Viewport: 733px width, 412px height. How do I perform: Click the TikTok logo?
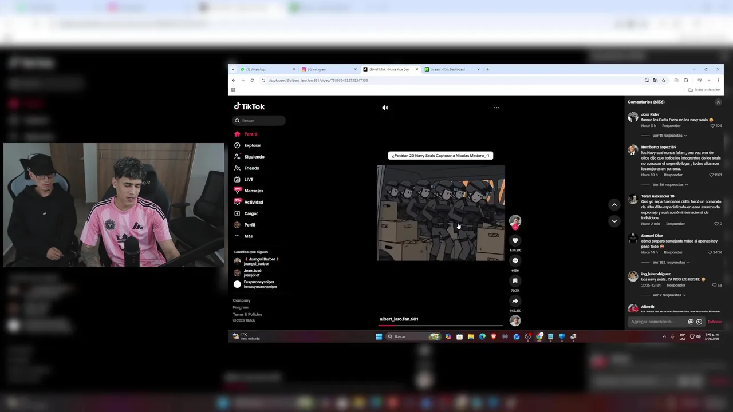[x=249, y=106]
